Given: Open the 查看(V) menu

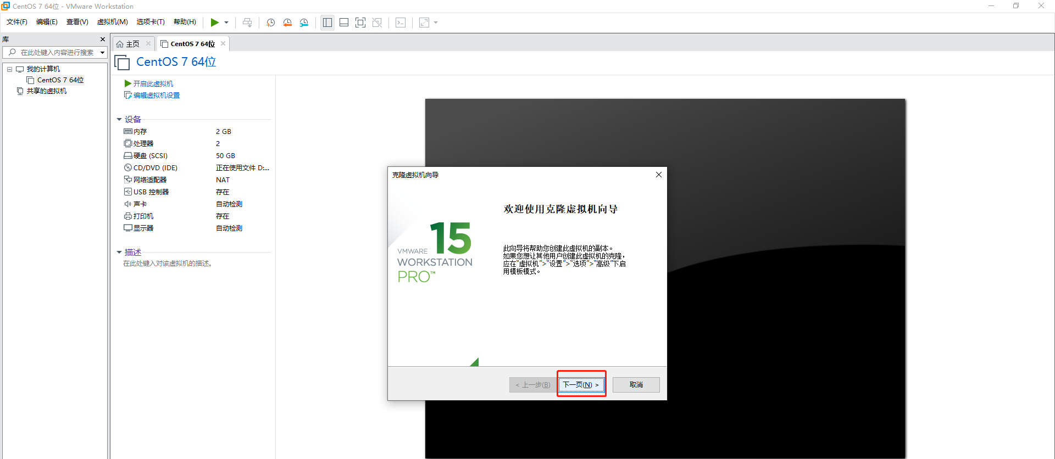Looking at the screenshot, I should pos(77,22).
